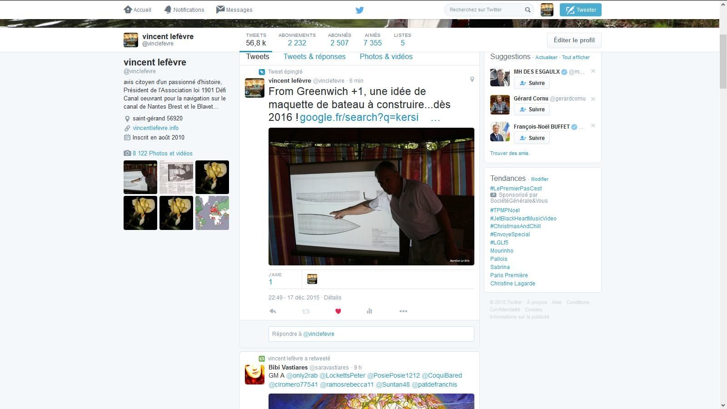Open Accueil home in top bar
This screenshot has height=409, width=727.
(x=138, y=10)
